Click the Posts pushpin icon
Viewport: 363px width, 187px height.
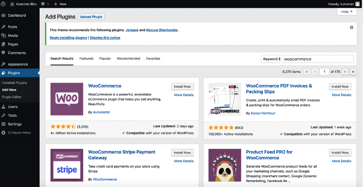pos(3,27)
